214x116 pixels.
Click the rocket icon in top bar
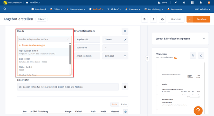pos(176,3)
